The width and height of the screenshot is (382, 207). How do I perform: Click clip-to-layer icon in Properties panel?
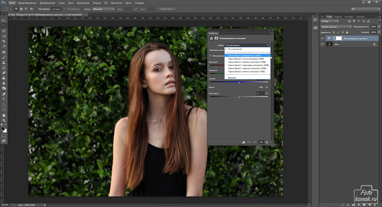243,142
